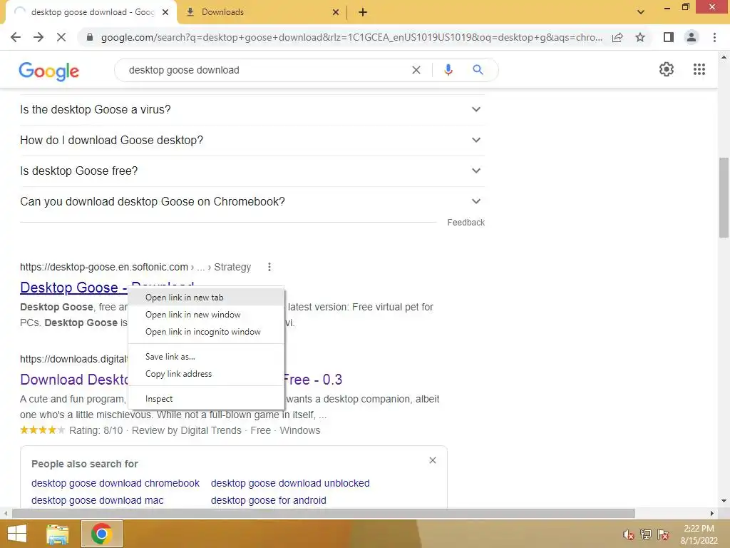Screen dimensions: 730x548
Task: Open the Chrome side panel icon
Action: click(x=669, y=37)
